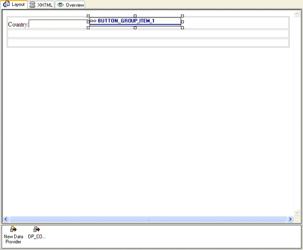
Task: Open the XHTML tab
Action: point(41,5)
